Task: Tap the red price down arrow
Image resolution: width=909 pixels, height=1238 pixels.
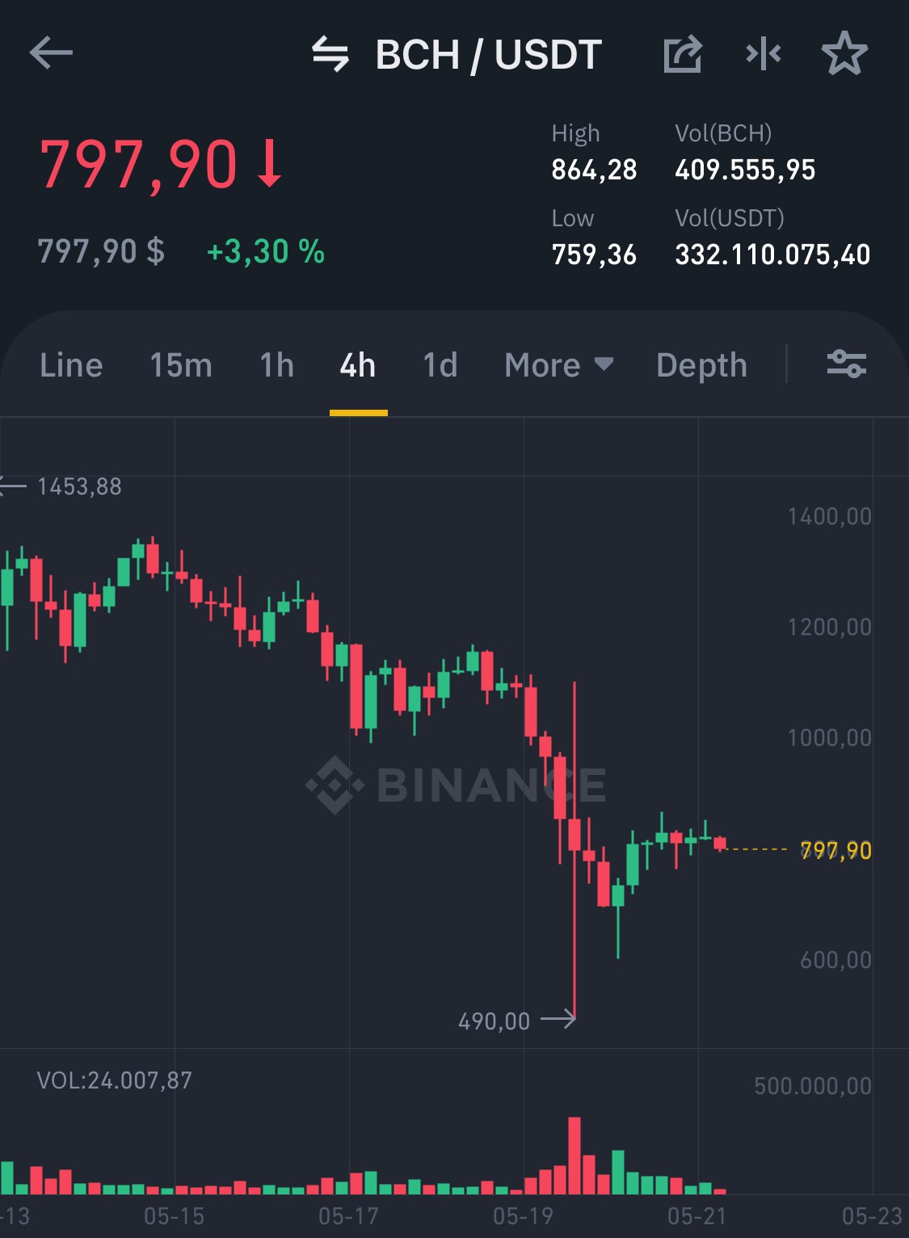Action: coord(270,164)
